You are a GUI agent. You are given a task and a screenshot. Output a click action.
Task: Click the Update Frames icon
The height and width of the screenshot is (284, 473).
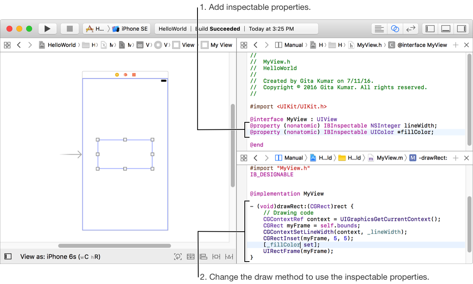click(178, 257)
